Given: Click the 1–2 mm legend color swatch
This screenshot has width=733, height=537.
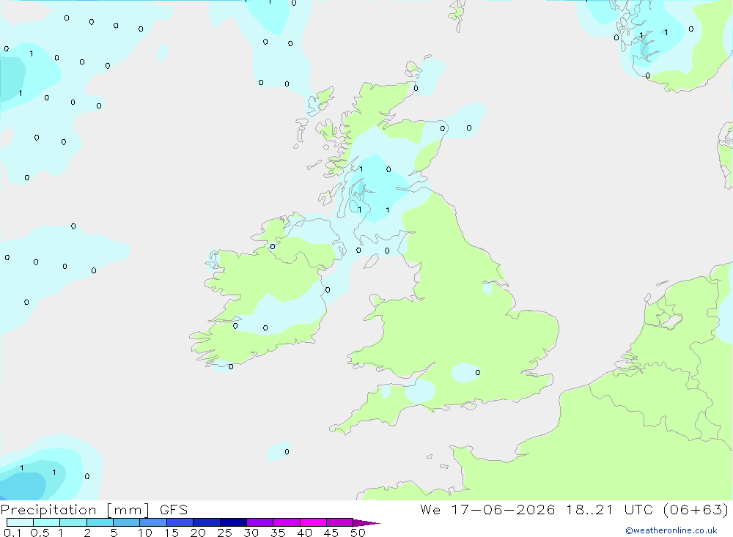Looking at the screenshot, I should (x=73, y=522).
